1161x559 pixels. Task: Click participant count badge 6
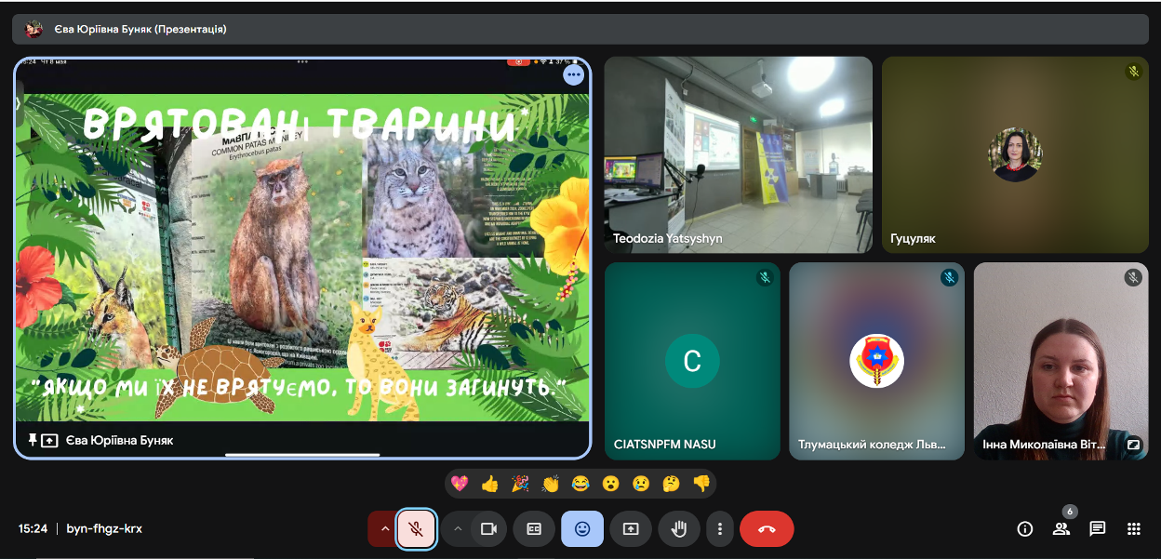click(x=1070, y=512)
